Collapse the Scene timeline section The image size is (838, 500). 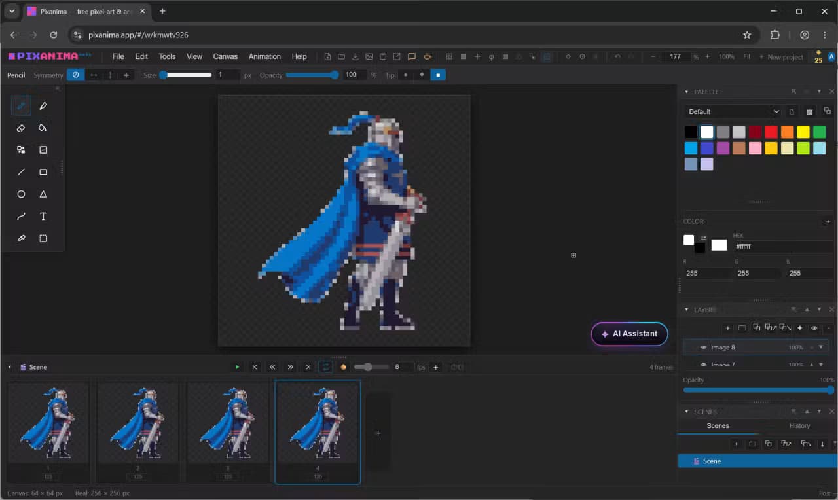[x=9, y=367]
